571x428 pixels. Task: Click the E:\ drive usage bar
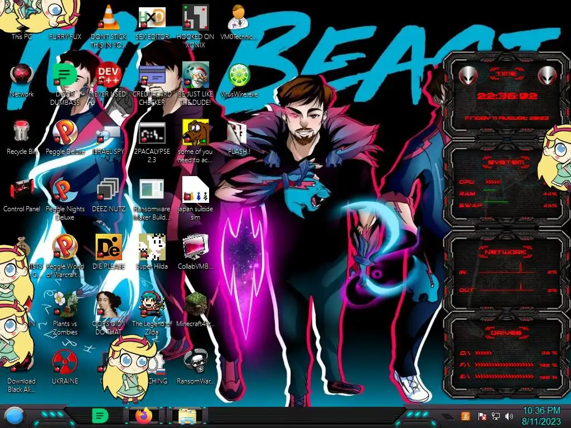(x=505, y=377)
